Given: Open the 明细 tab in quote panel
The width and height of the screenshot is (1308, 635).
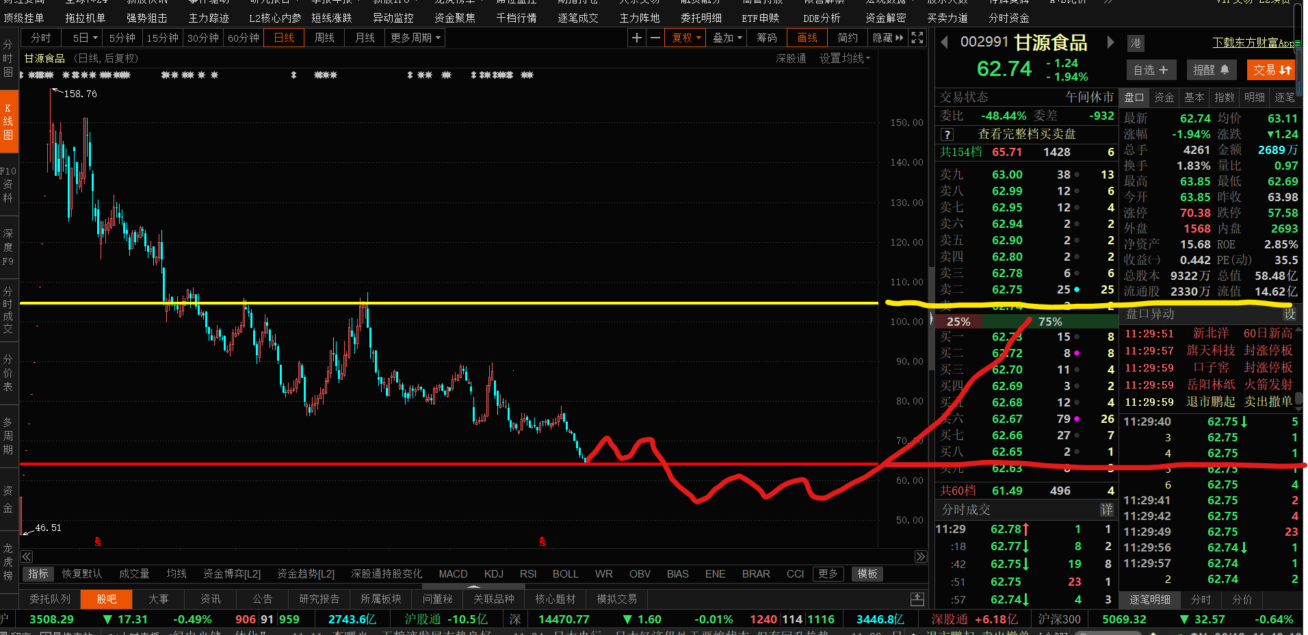Looking at the screenshot, I should tap(1255, 97).
